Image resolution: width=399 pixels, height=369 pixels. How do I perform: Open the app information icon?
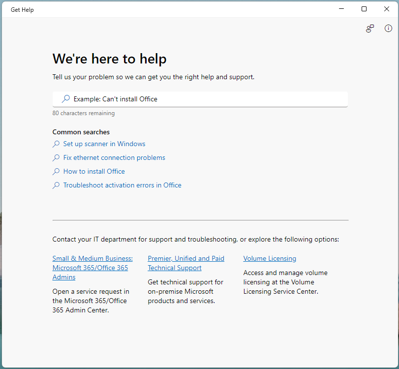(388, 29)
